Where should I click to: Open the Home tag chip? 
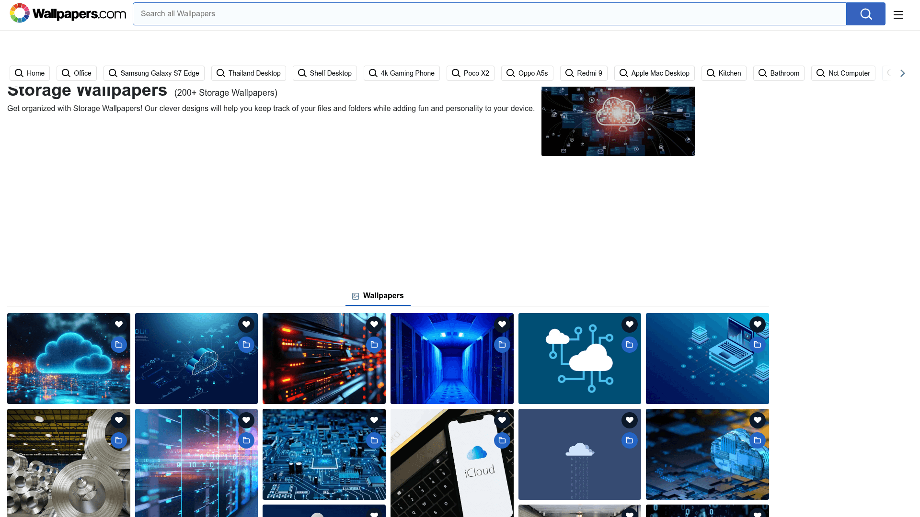[30, 73]
